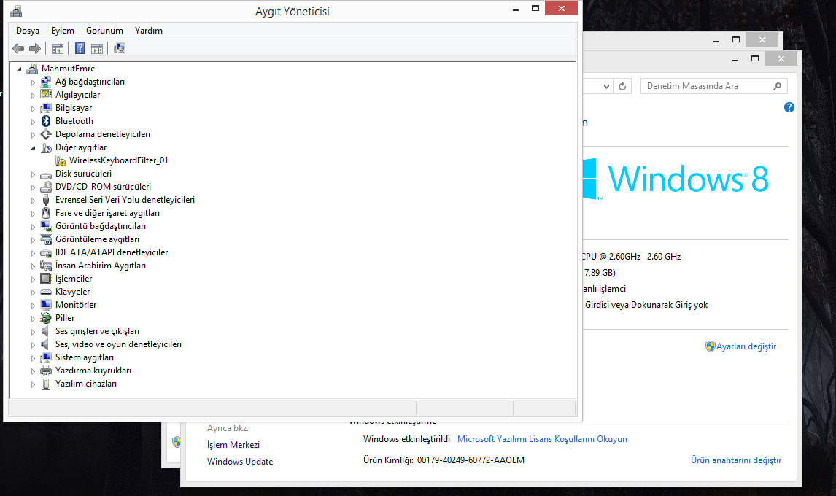Click the Monitörler monitor icon
The width and height of the screenshot is (836, 496).
[x=46, y=305]
